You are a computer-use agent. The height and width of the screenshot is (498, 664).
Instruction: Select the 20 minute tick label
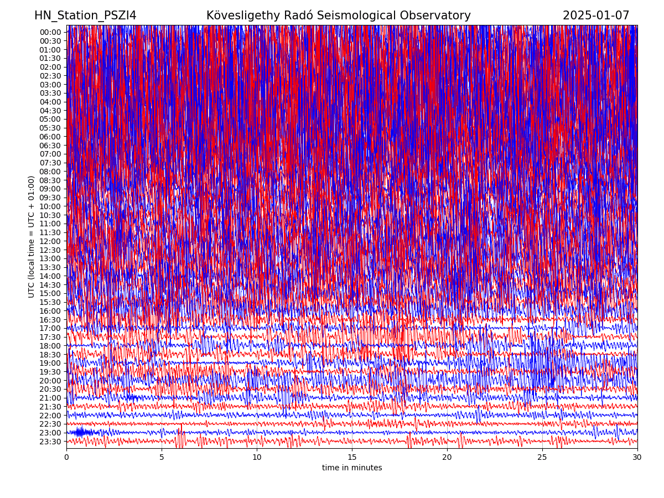(447, 457)
